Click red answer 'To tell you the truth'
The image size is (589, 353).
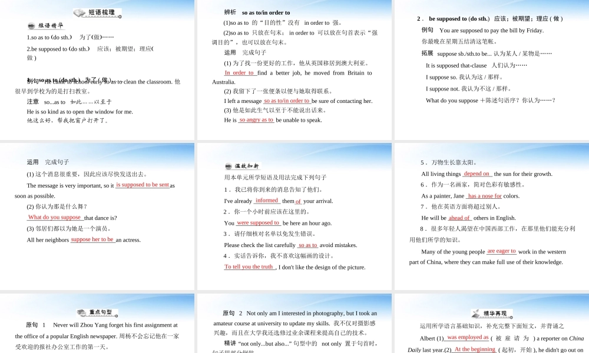click(x=249, y=267)
